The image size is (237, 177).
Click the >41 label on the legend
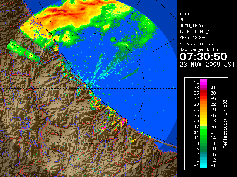(x=195, y=82)
